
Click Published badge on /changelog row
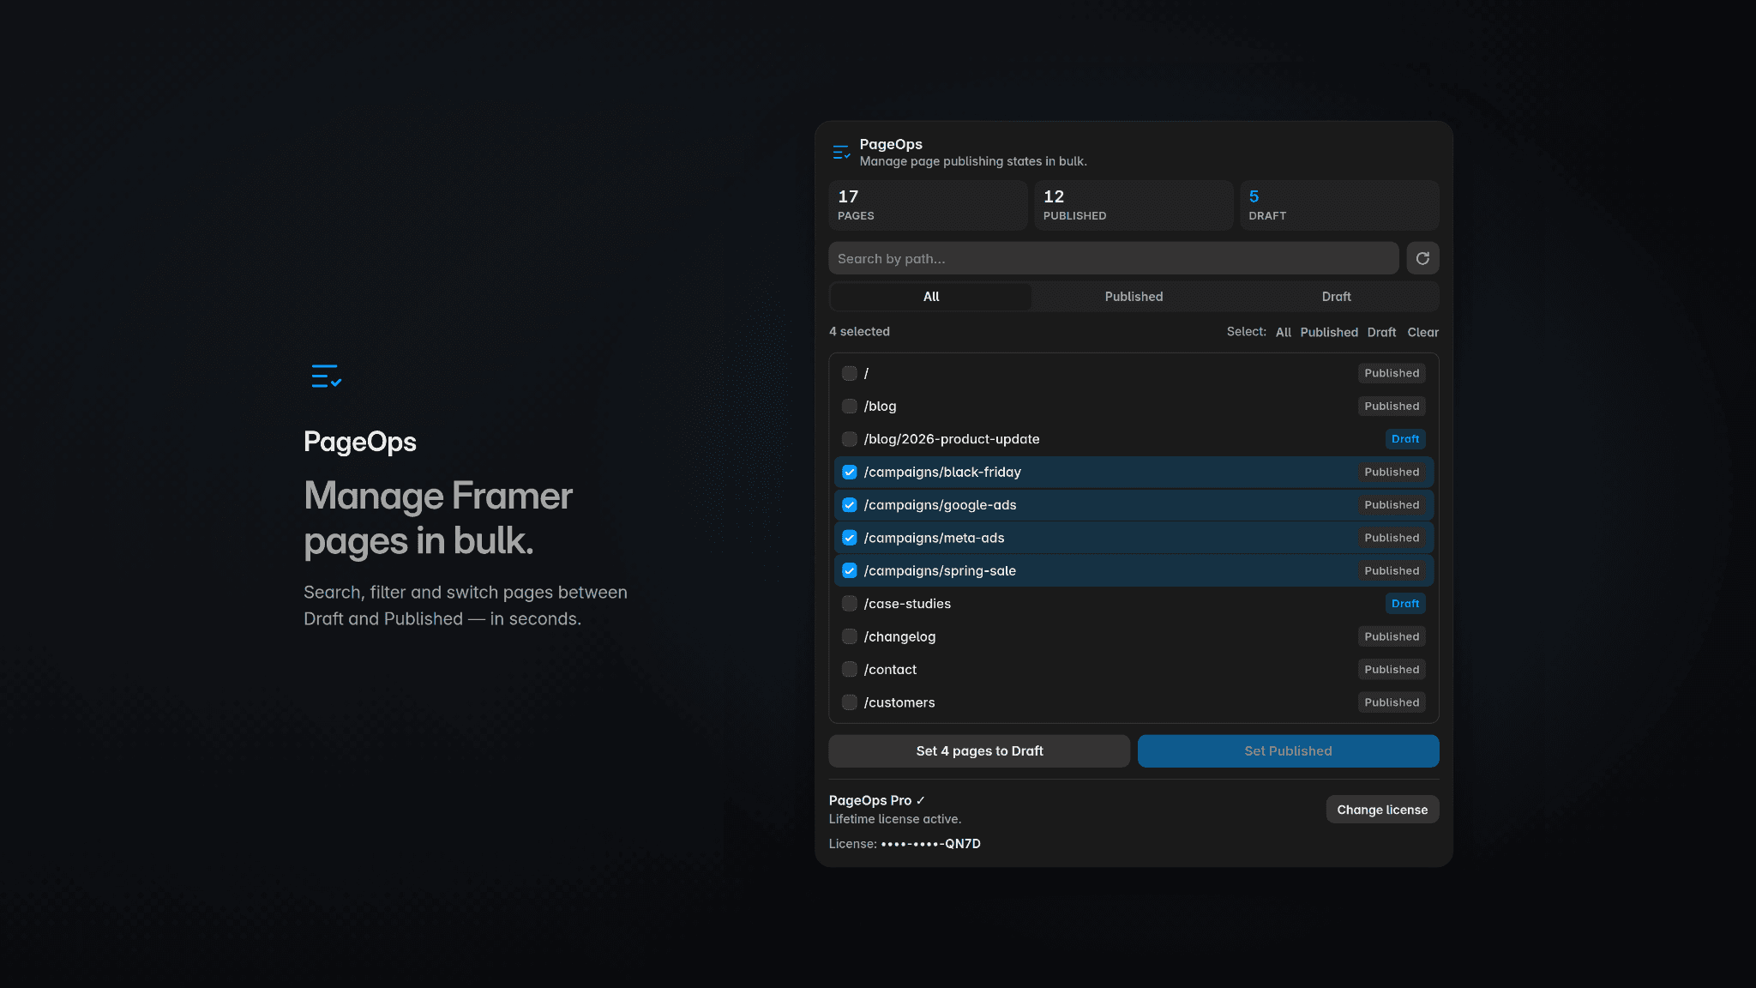[x=1392, y=636]
